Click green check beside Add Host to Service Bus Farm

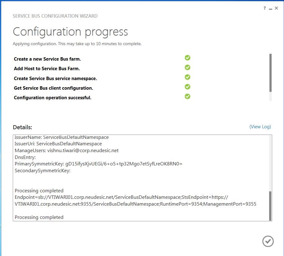(x=187, y=67)
